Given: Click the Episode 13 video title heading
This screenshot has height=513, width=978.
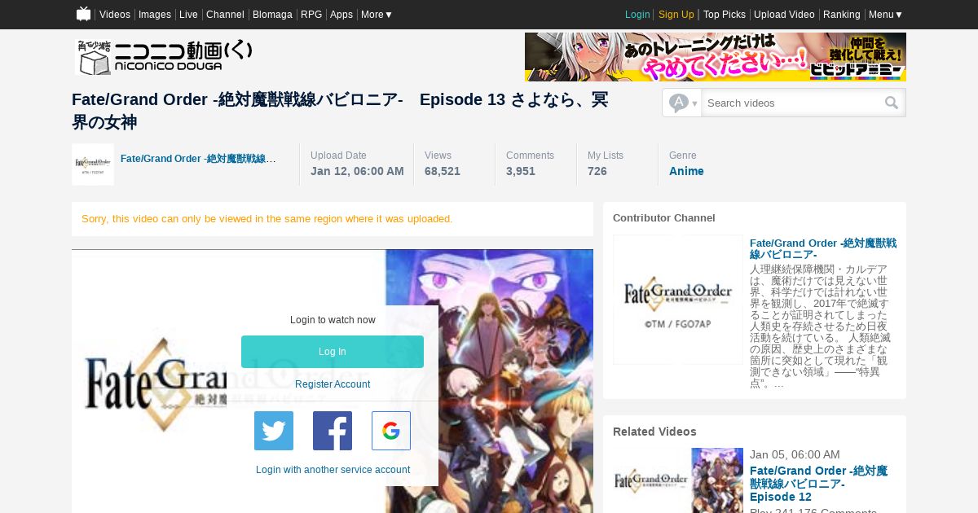Looking at the screenshot, I should [340, 111].
